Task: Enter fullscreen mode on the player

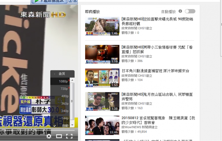Action: point(69,136)
